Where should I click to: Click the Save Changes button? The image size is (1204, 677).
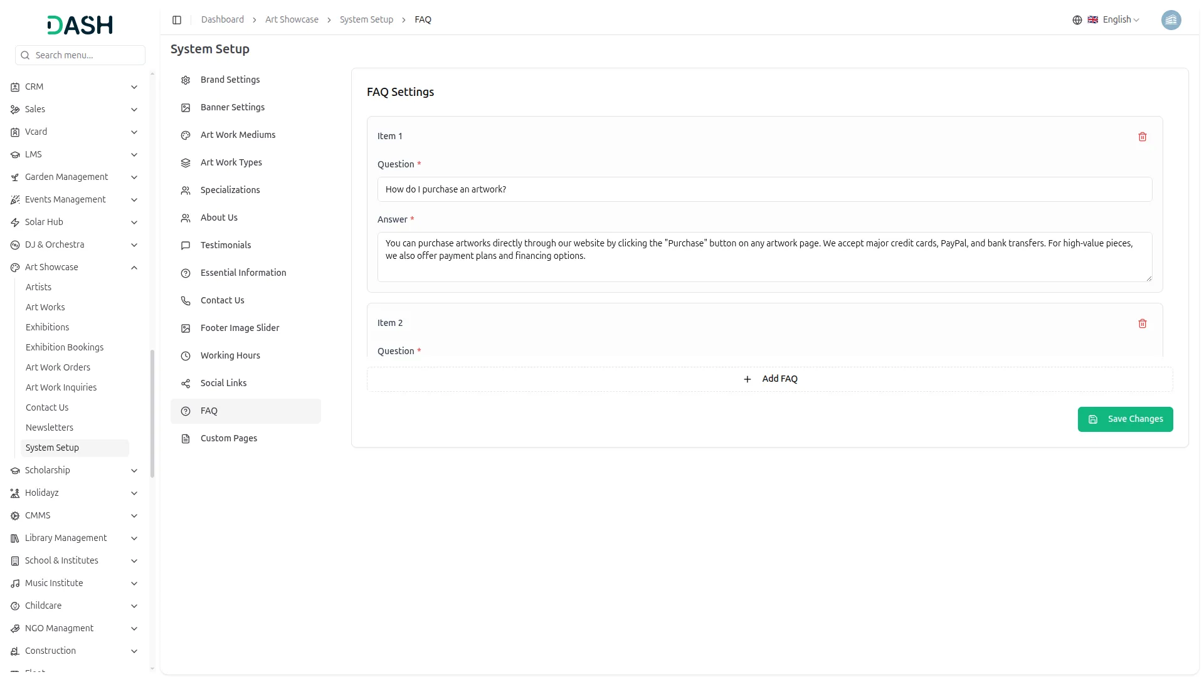coord(1124,419)
